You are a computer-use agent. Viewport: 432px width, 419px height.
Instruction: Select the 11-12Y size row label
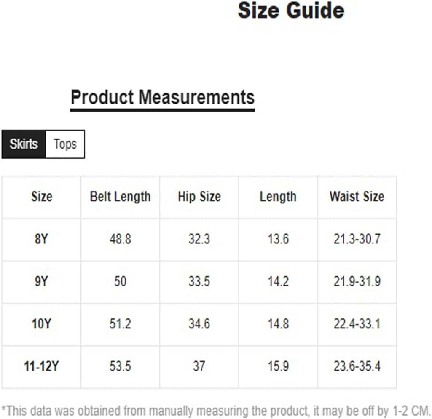pos(41,366)
